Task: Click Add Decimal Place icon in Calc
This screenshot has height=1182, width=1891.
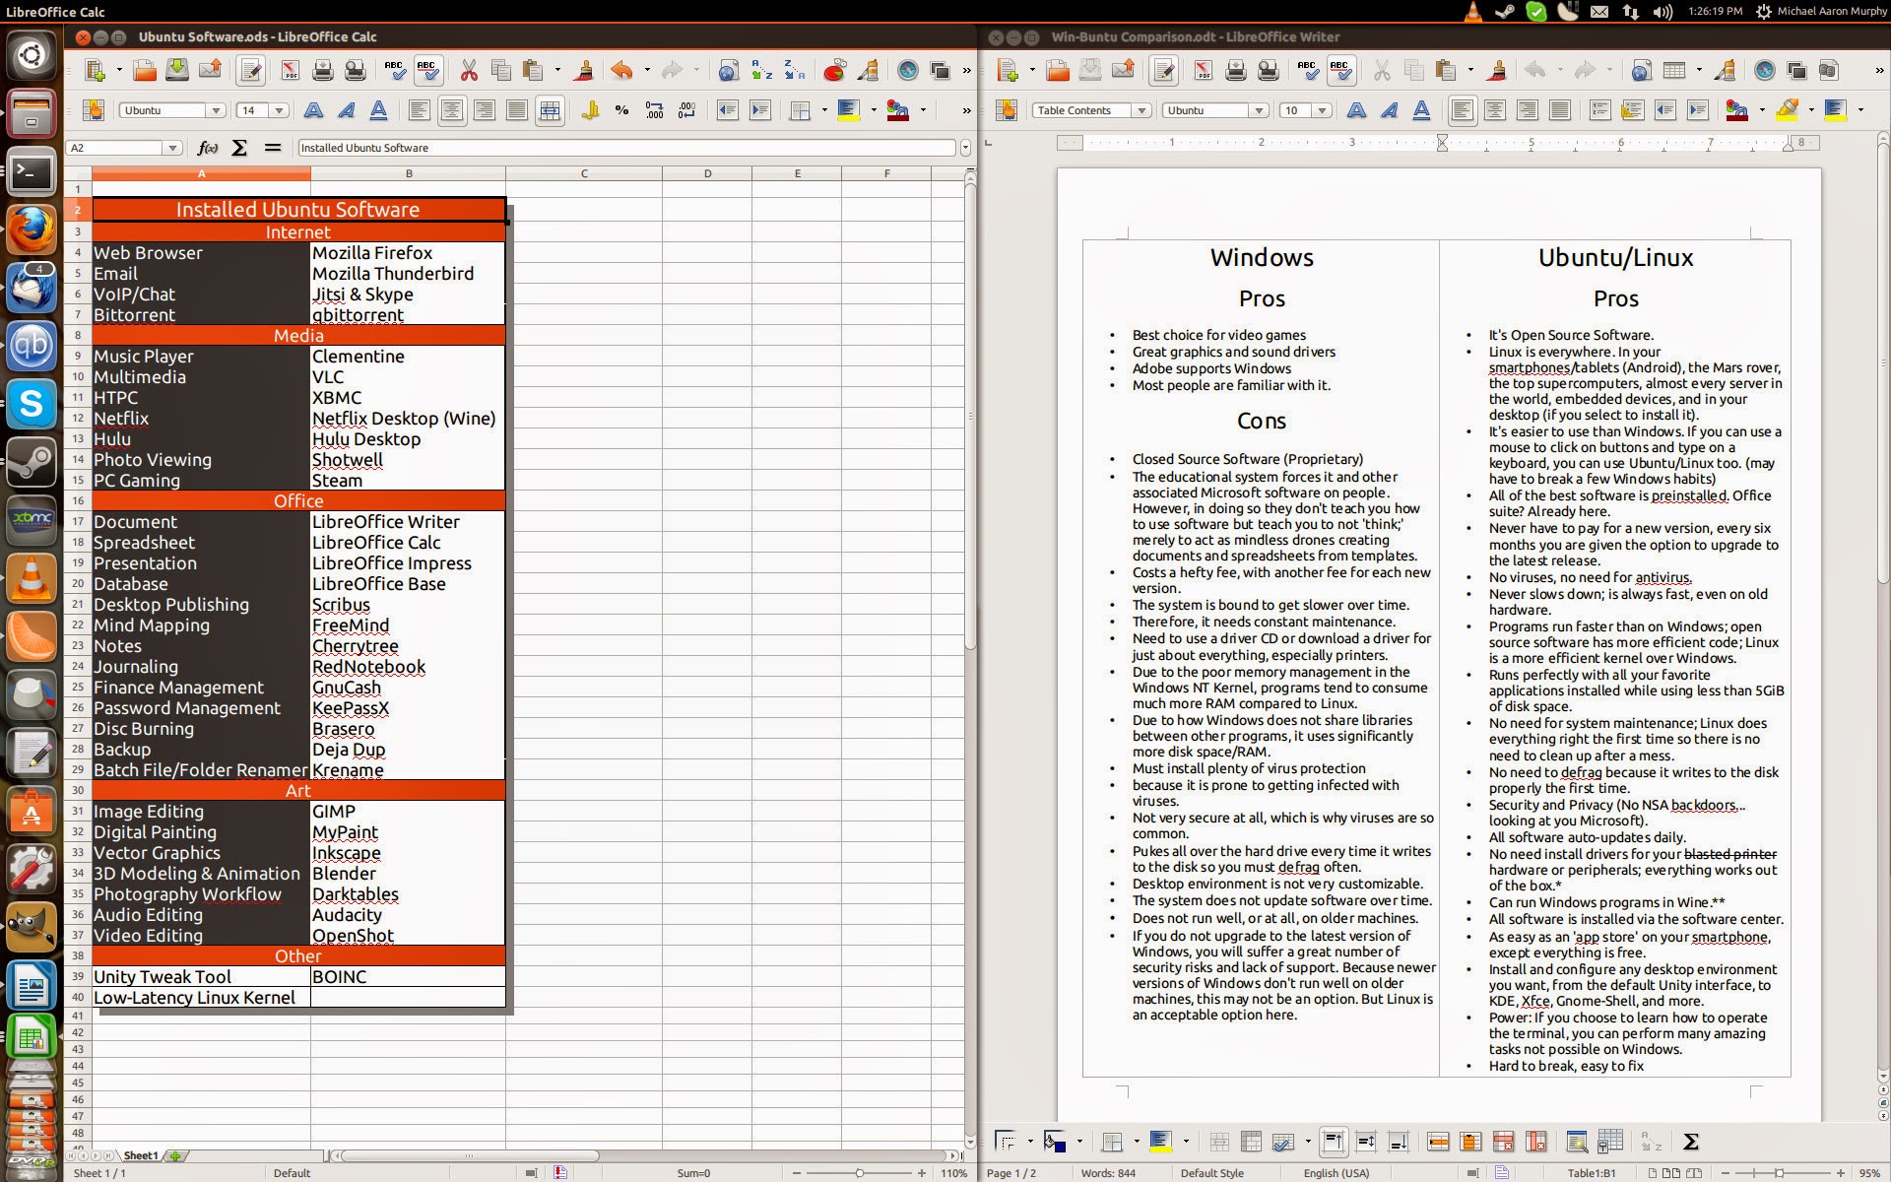Action: click(x=654, y=110)
